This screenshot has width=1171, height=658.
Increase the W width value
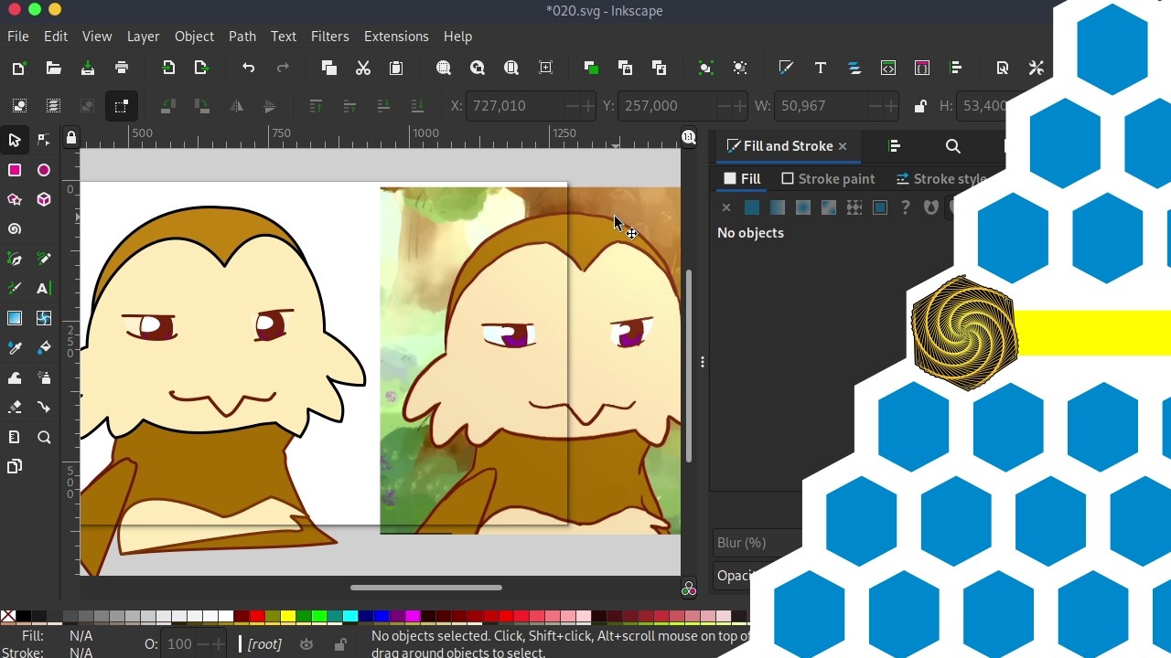[x=890, y=106]
